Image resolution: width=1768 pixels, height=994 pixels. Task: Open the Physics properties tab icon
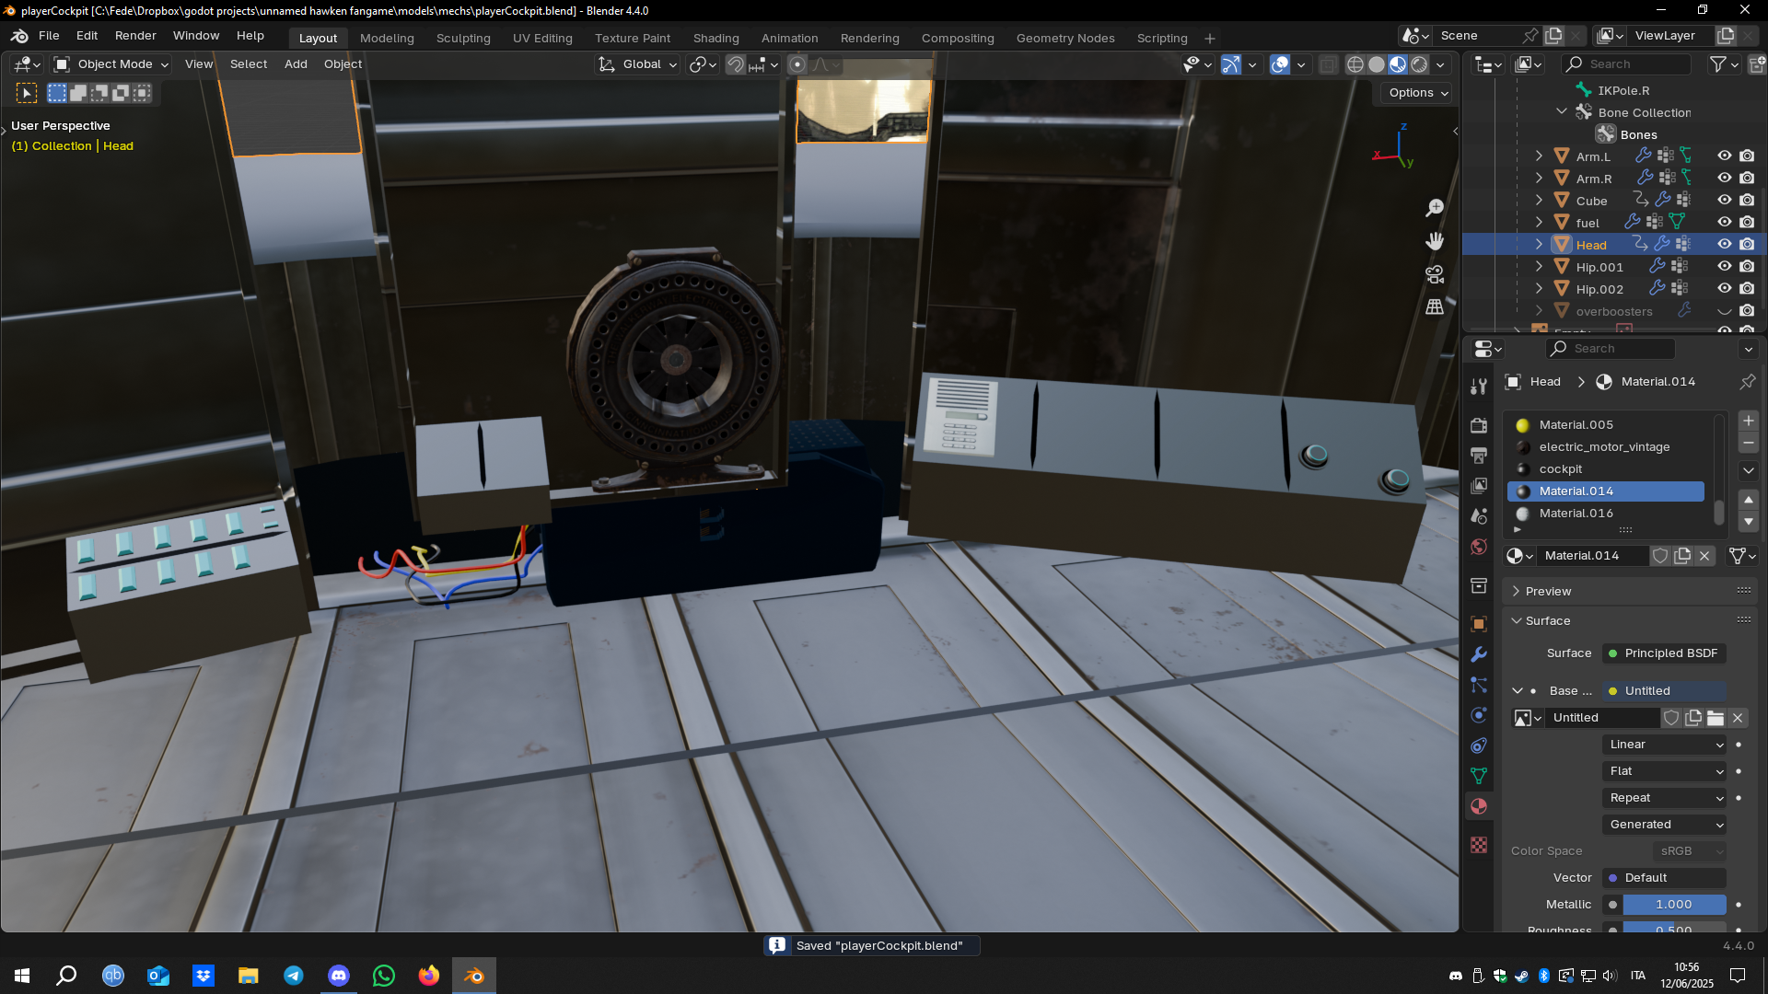tap(1479, 715)
